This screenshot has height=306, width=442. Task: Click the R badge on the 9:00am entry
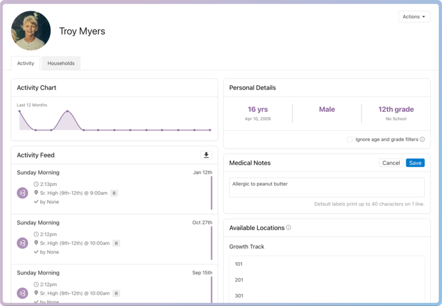click(x=114, y=193)
